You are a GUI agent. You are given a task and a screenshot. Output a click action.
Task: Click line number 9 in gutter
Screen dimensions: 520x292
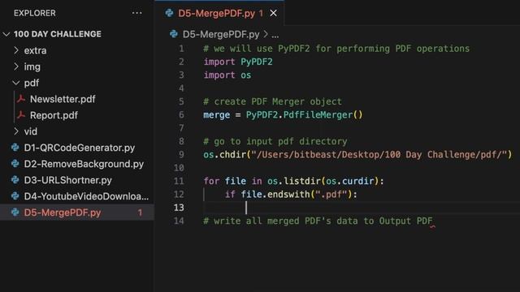coord(181,155)
